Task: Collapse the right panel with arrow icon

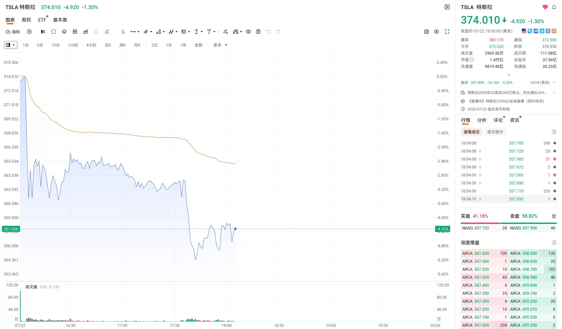Action: [x=447, y=7]
